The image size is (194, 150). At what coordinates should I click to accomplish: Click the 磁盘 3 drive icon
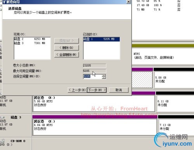(x=2, y=117)
